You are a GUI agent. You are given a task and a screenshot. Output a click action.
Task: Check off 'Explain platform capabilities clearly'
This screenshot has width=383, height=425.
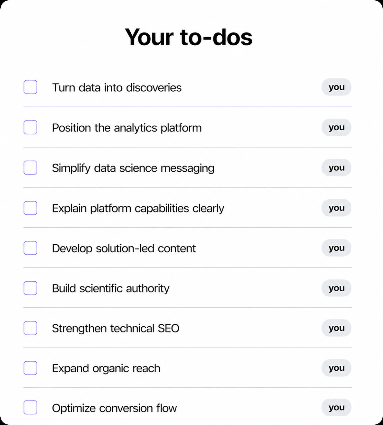click(30, 208)
